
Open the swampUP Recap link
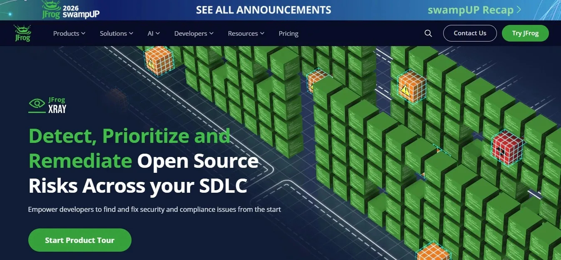pyautogui.click(x=474, y=10)
